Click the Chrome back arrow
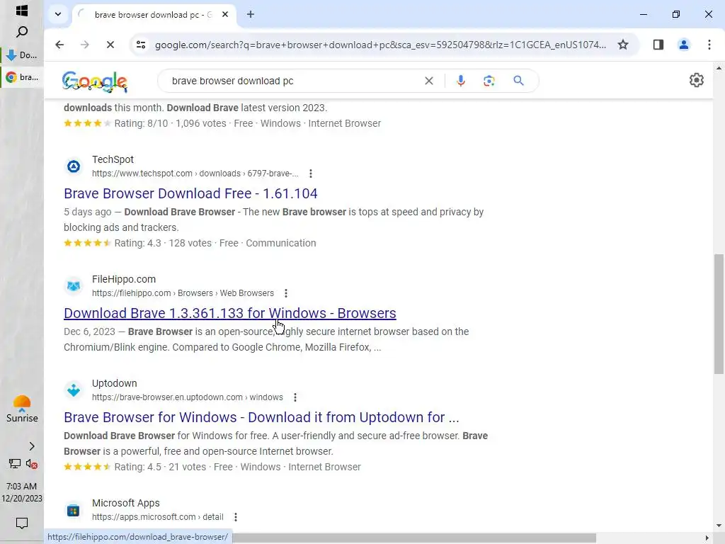The width and height of the screenshot is (725, 544). 59,45
